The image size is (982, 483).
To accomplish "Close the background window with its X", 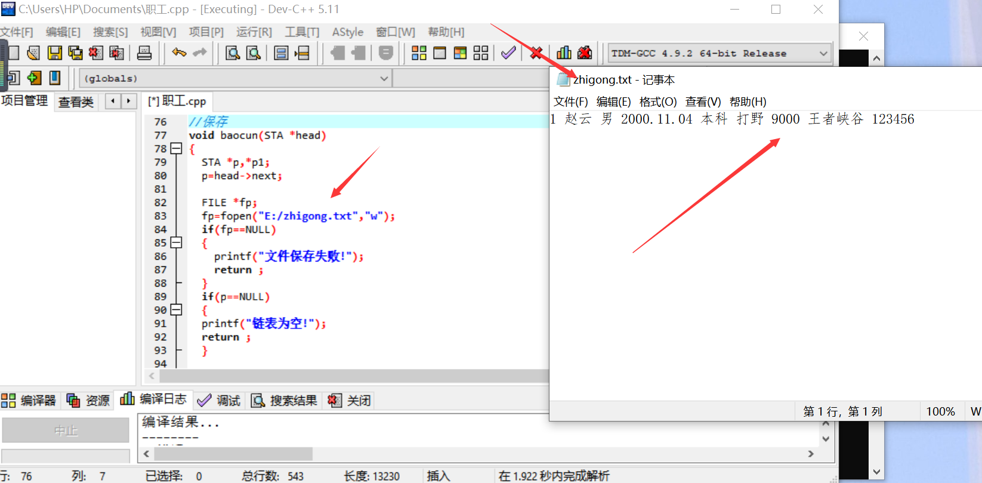I will 863,36.
